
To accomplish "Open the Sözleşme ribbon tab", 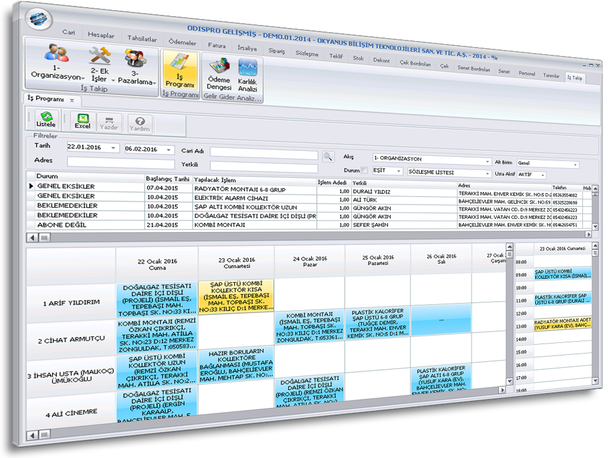I will click(x=307, y=54).
